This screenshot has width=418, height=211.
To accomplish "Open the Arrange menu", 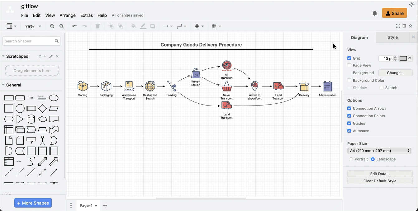I will pos(68,15).
